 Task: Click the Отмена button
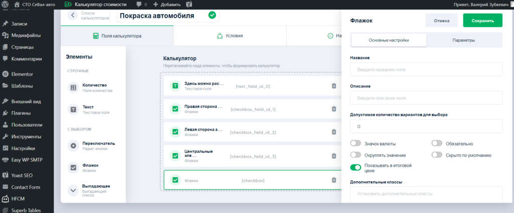[x=441, y=21]
